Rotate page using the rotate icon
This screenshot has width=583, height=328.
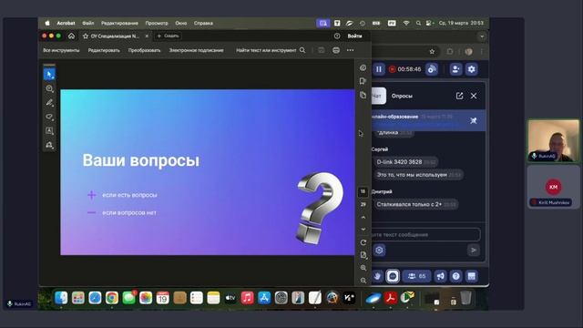pyautogui.click(x=363, y=242)
